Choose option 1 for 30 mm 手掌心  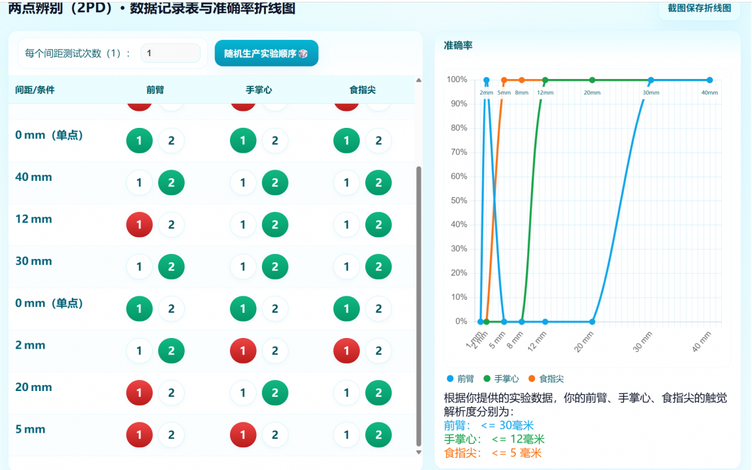tap(243, 266)
